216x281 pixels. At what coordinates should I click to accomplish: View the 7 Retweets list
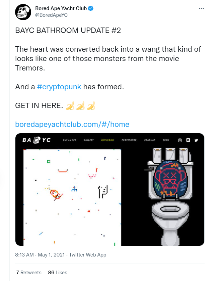click(x=28, y=272)
